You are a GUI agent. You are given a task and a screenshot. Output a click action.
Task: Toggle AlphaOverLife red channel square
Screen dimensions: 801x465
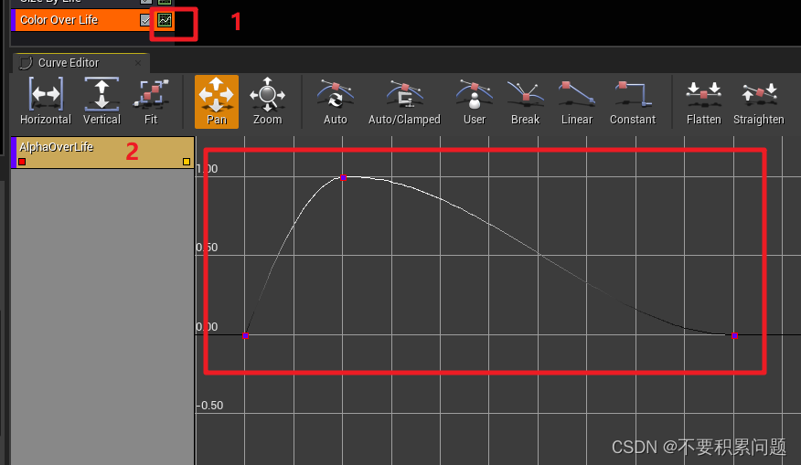[22, 162]
